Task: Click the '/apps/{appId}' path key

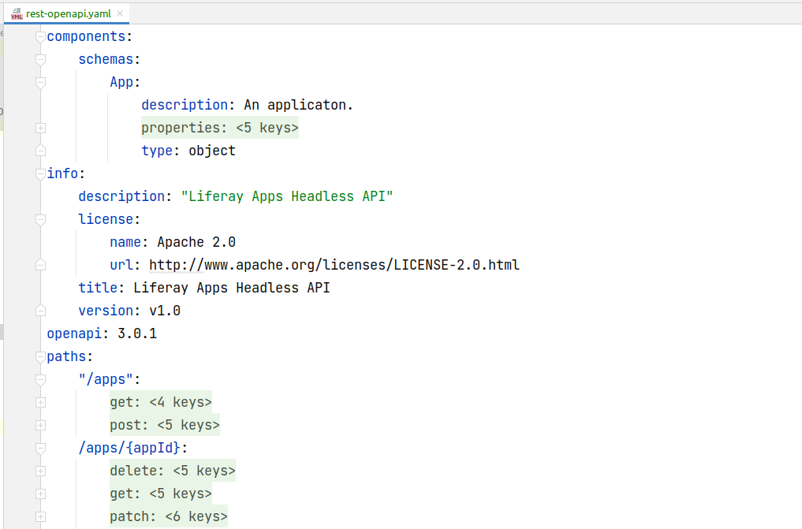Action: (x=129, y=448)
